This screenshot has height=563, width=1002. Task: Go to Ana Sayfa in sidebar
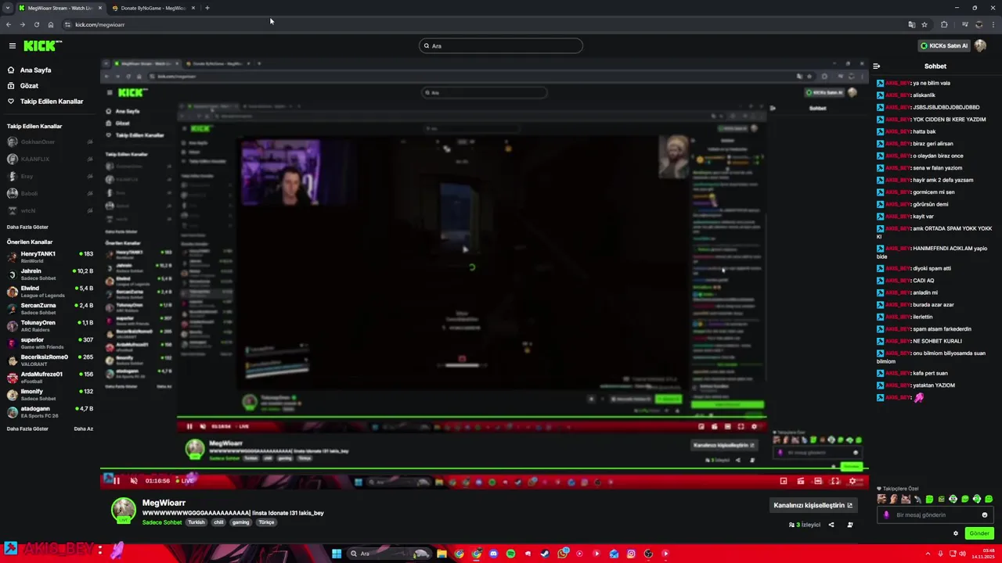[29, 70]
